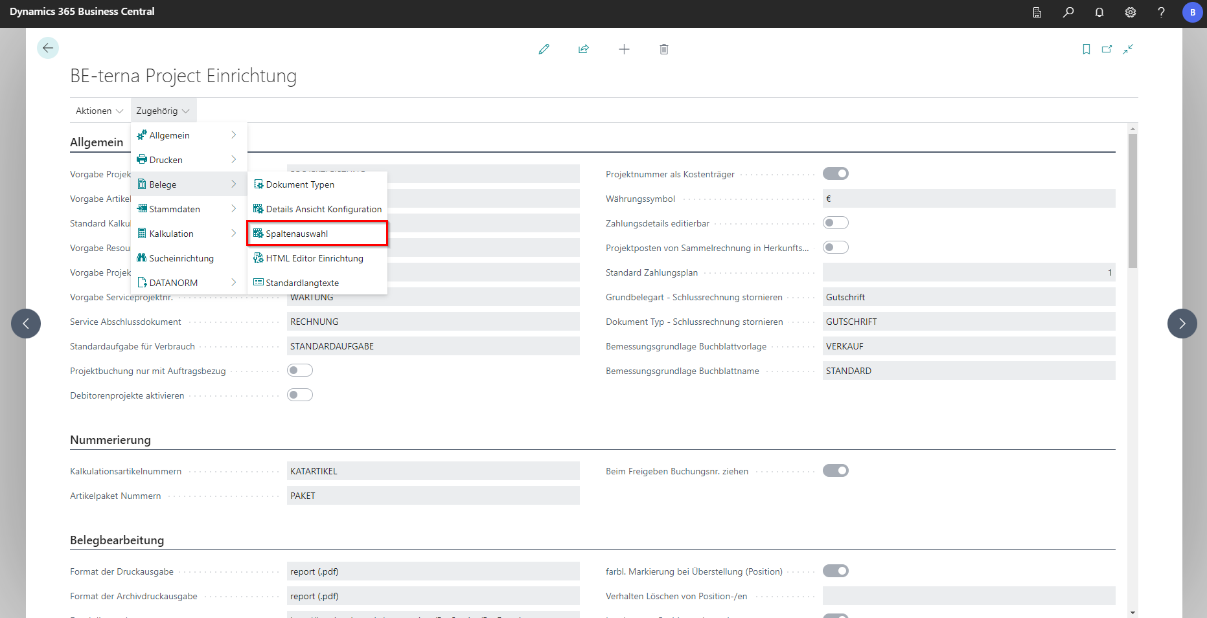
Task: Click the back arrow button
Action: click(48, 48)
